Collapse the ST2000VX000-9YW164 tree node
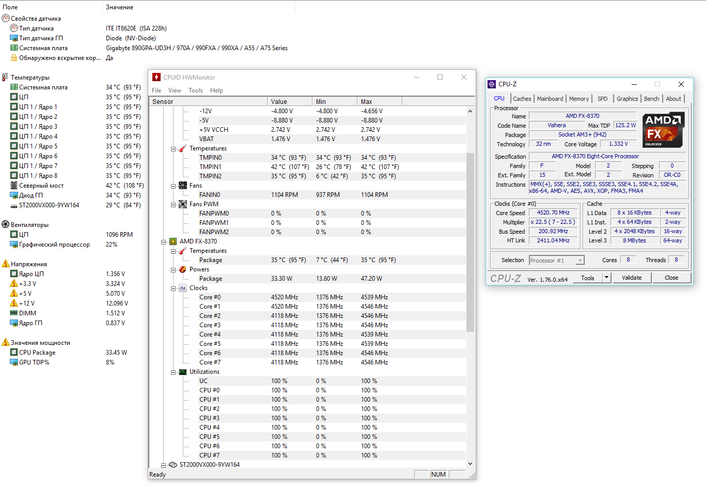This screenshot has height=487, width=706. pos(164,465)
